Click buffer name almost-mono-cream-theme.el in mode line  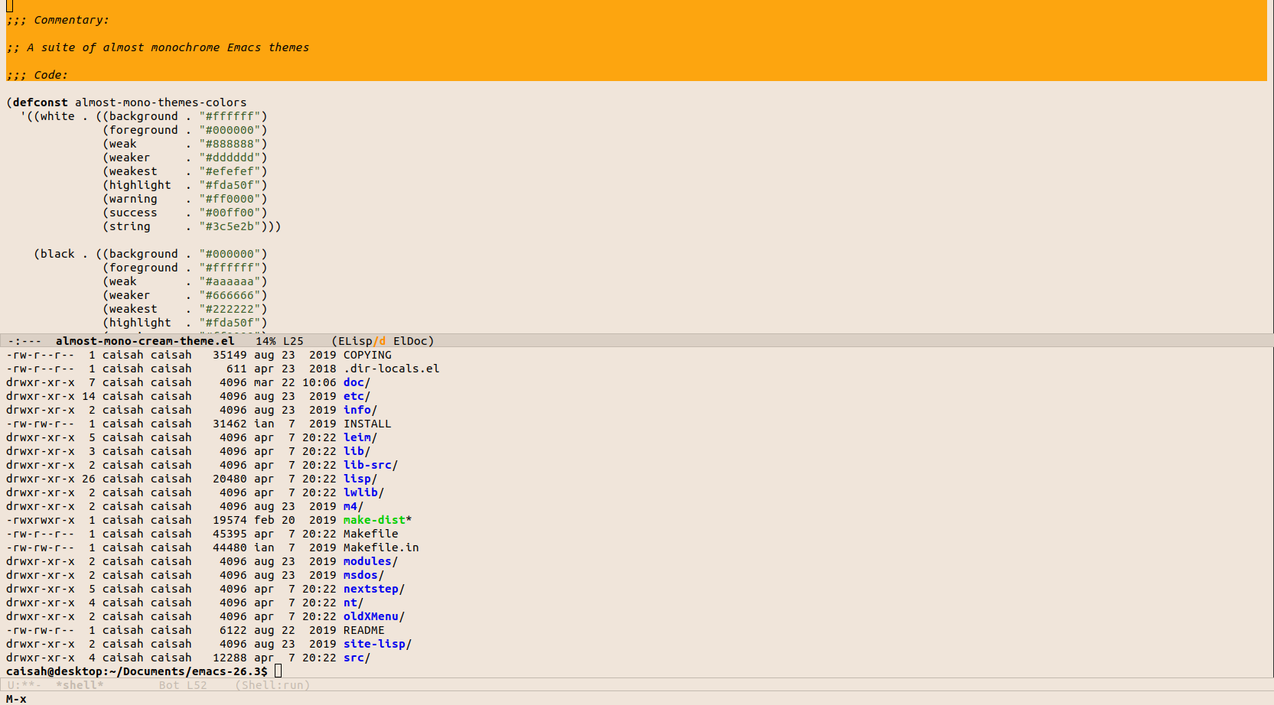[145, 341]
